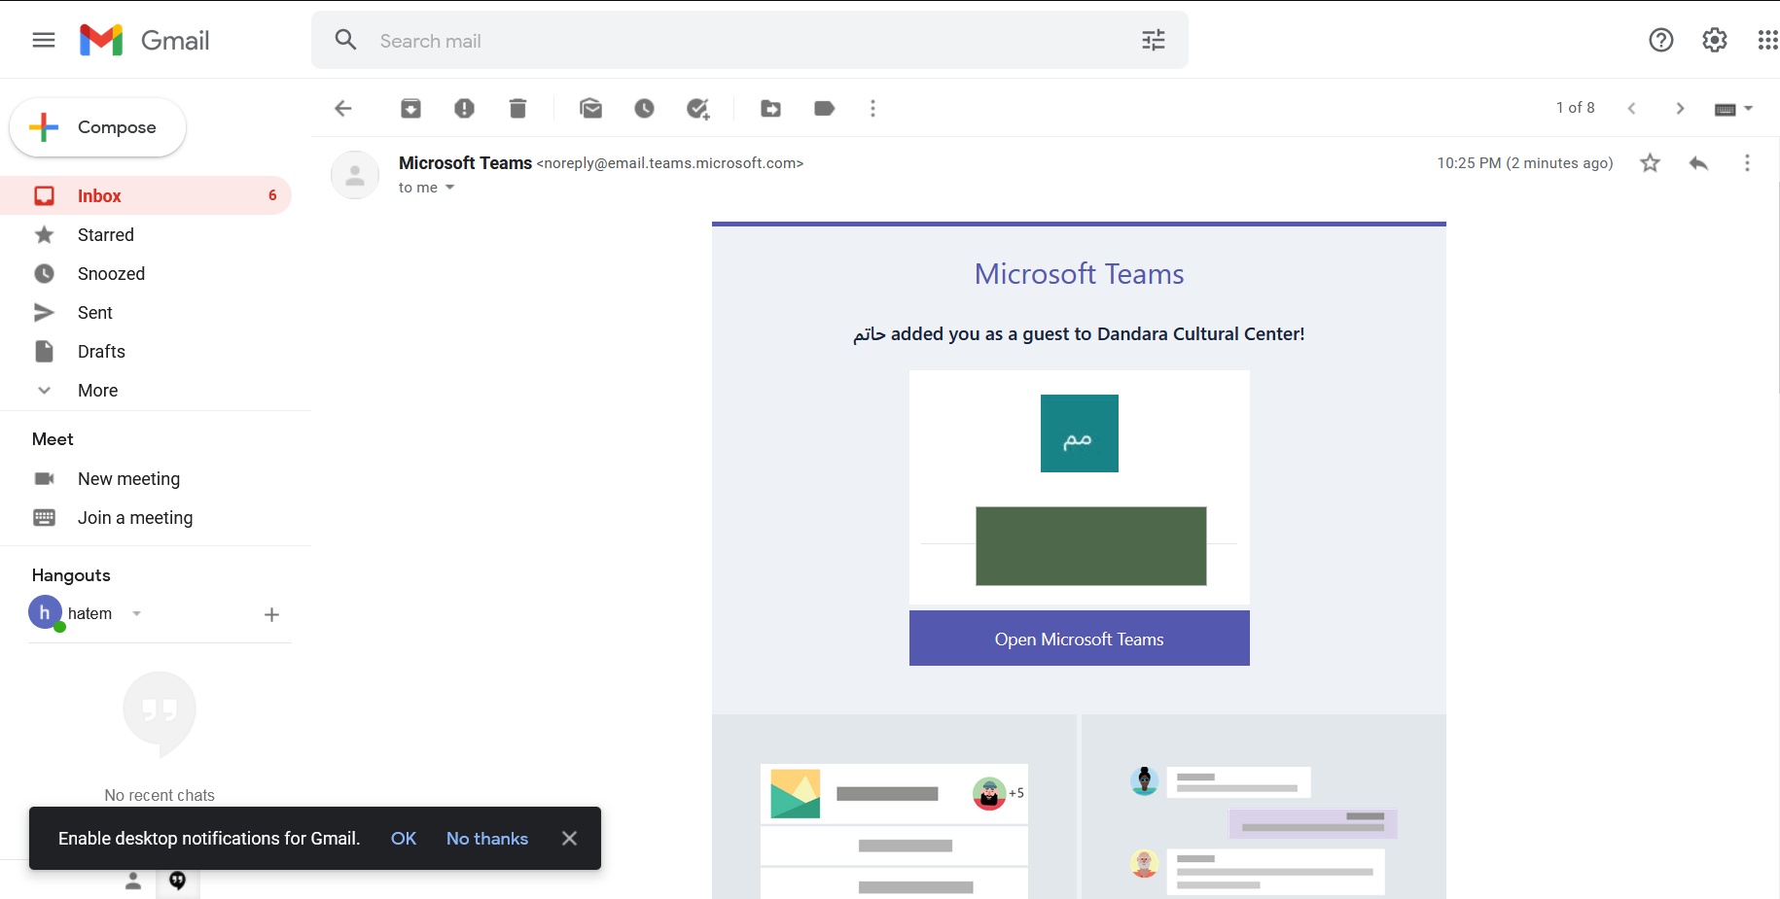
Task: Add this email to Tasks
Action: click(x=697, y=108)
